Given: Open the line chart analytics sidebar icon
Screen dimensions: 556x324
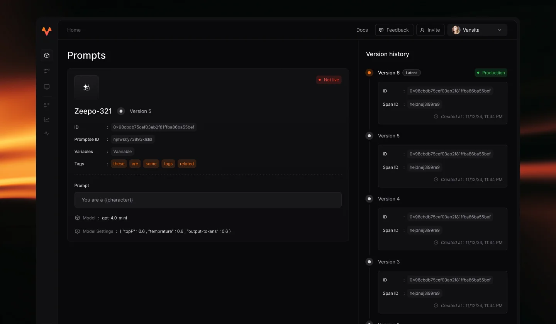Looking at the screenshot, I should [47, 120].
